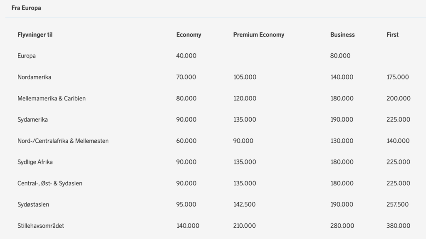Select the Premium Economy column header
426x239 pixels.
pos(258,35)
